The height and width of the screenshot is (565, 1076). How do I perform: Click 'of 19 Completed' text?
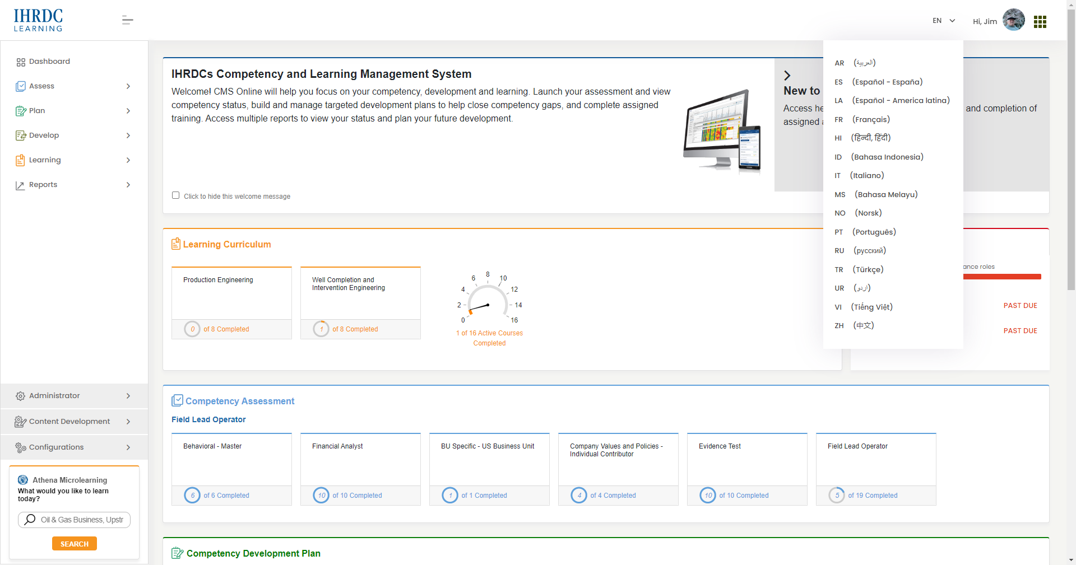(x=873, y=496)
